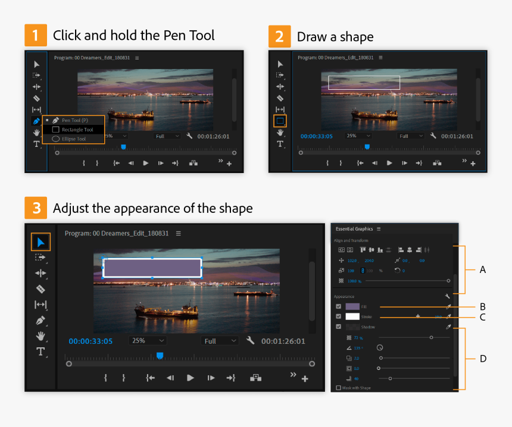
Task: Open the white Stroke color swatch
Action: (x=352, y=316)
